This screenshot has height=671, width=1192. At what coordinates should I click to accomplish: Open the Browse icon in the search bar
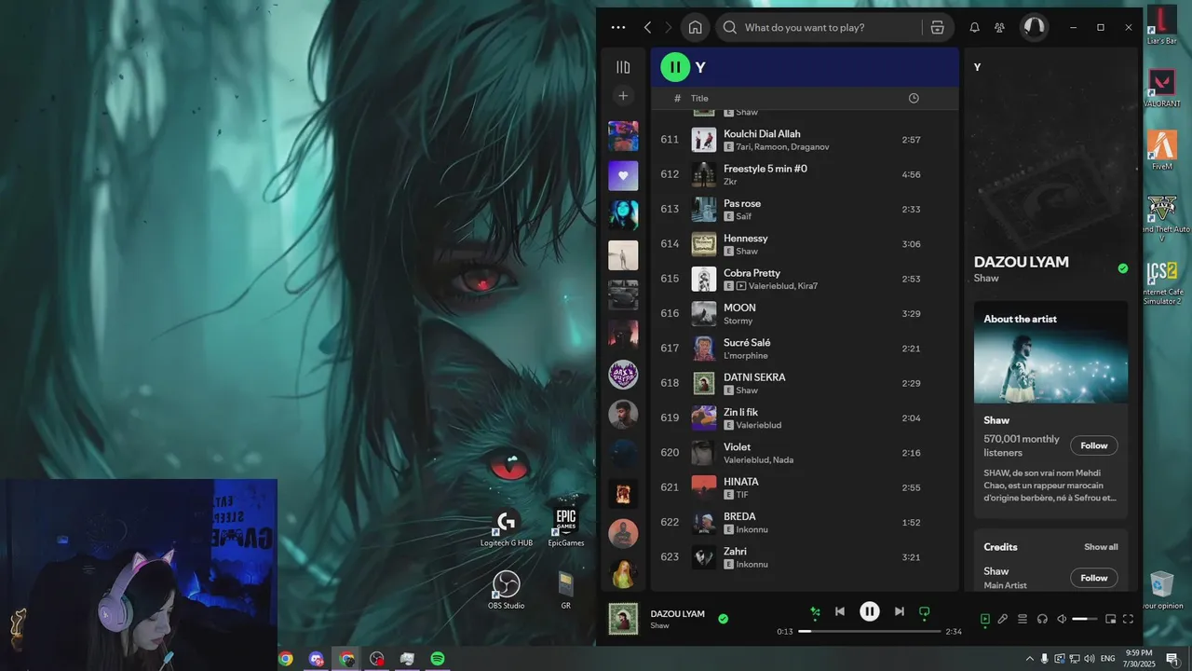pos(938,28)
